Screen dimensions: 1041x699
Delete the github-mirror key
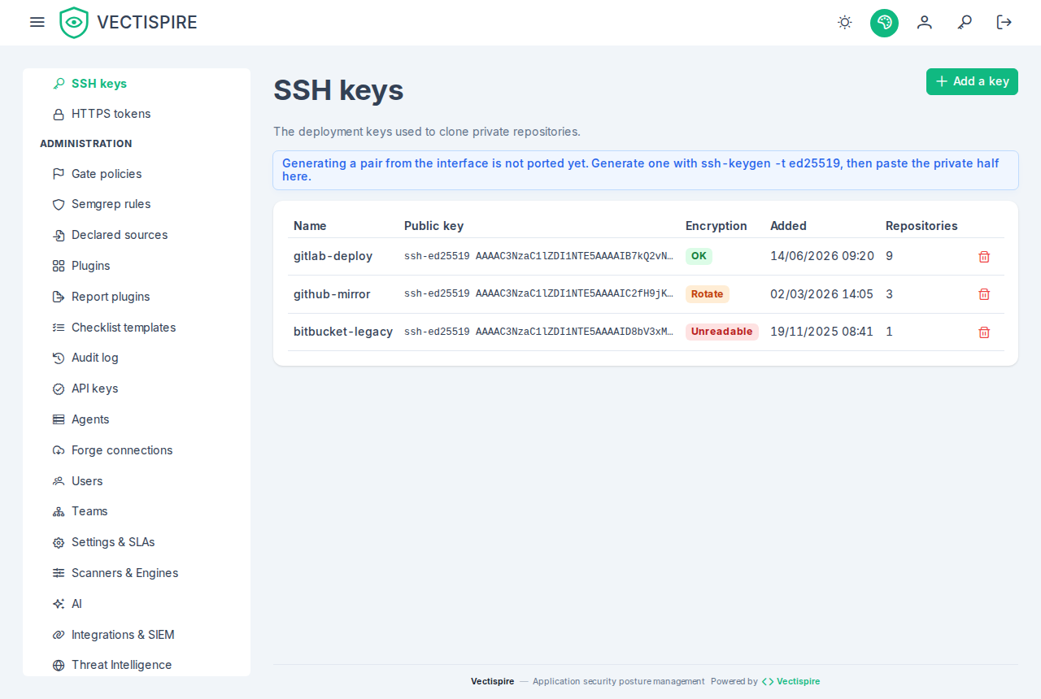984,294
